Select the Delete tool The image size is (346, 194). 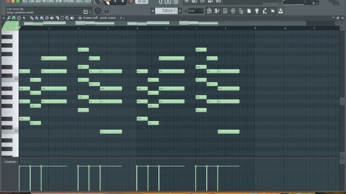click(47, 18)
